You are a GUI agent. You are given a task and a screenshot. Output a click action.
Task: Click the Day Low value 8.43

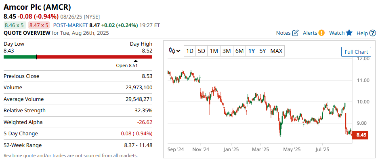[8, 51]
